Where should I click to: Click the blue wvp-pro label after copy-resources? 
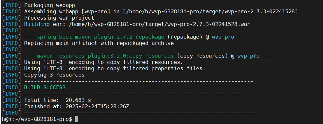click(249, 56)
